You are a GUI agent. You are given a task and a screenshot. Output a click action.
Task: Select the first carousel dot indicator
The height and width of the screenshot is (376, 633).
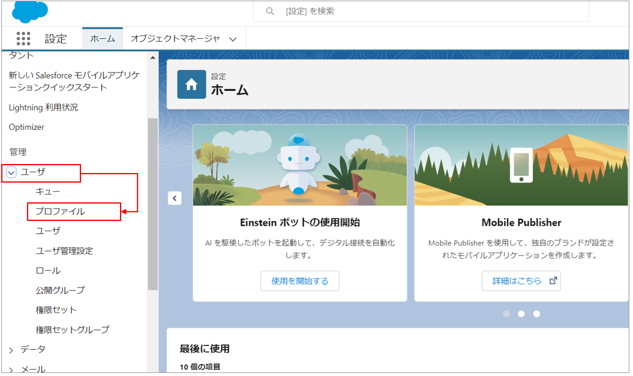506,314
